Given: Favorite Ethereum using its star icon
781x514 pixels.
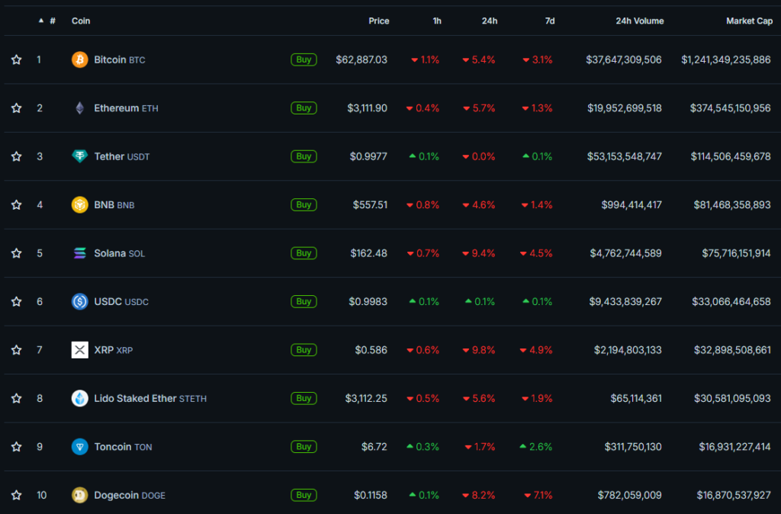Looking at the screenshot, I should 16,108.
